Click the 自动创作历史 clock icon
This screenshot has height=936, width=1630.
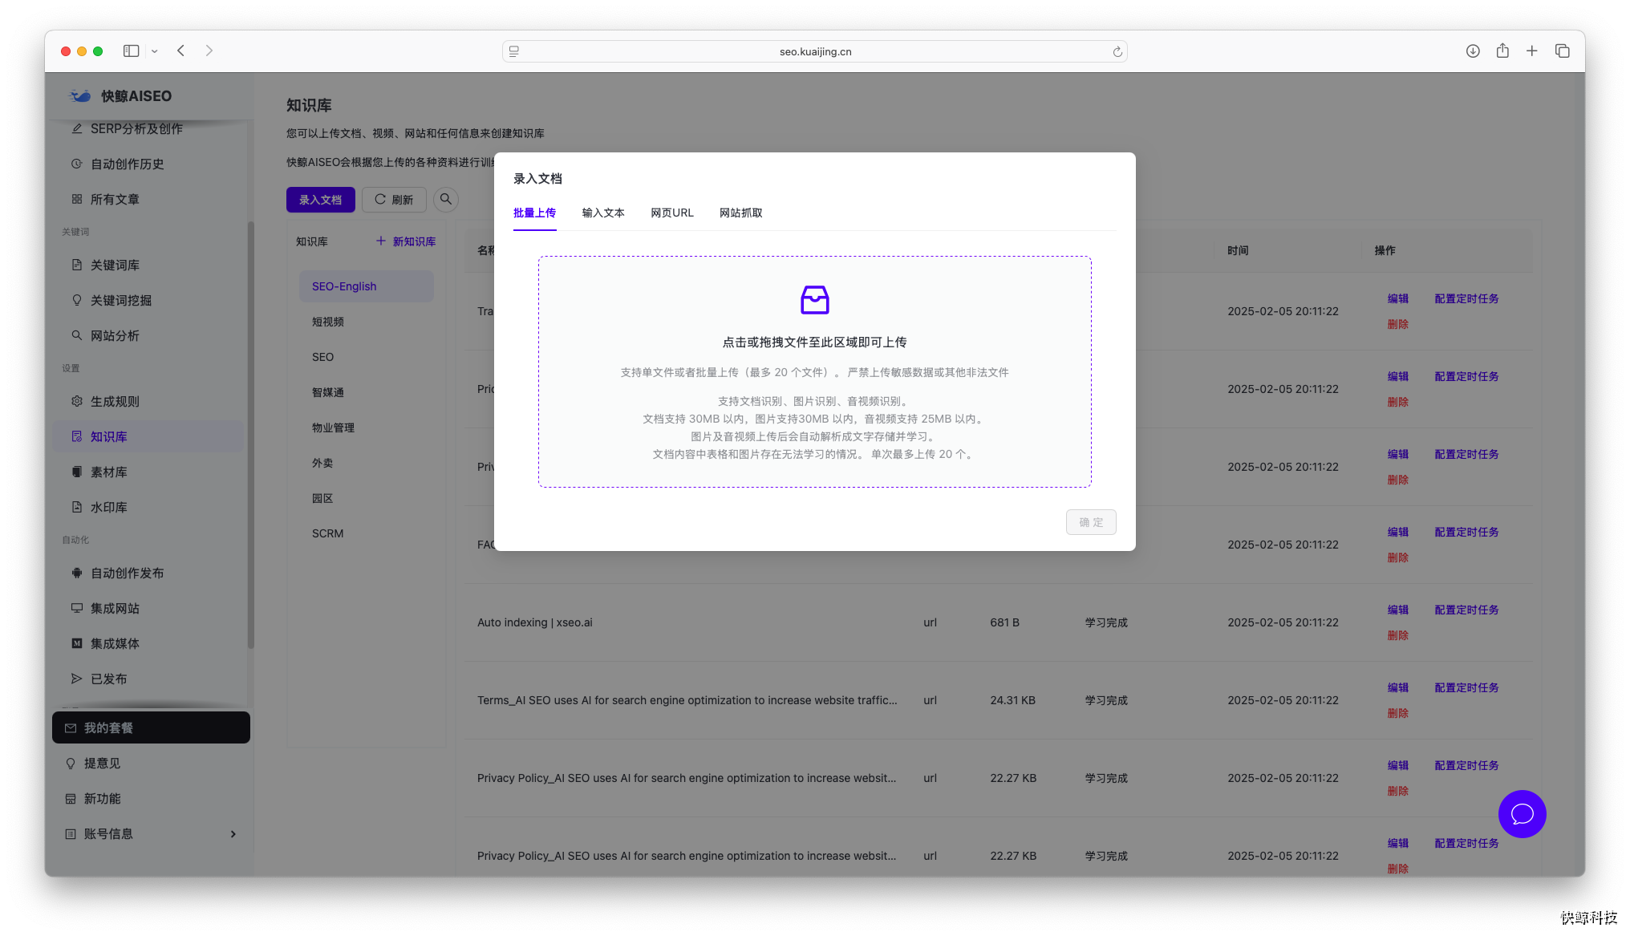point(77,164)
